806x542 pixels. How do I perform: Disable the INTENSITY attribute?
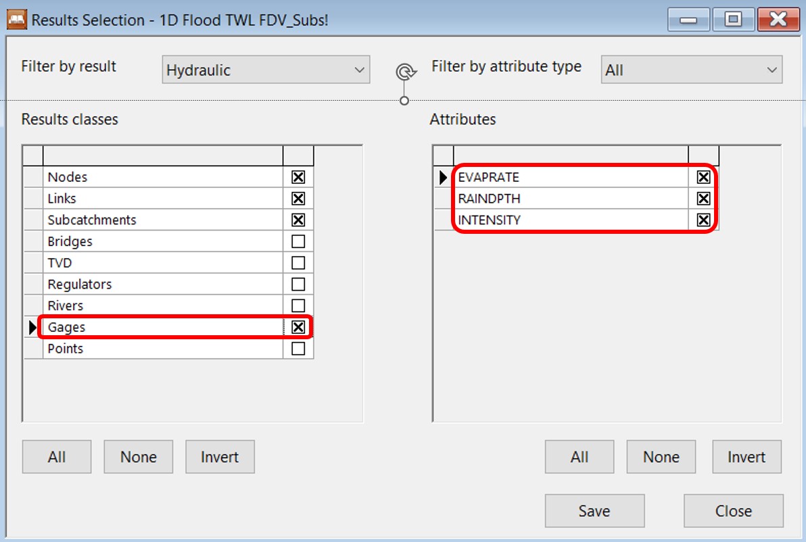tap(703, 220)
